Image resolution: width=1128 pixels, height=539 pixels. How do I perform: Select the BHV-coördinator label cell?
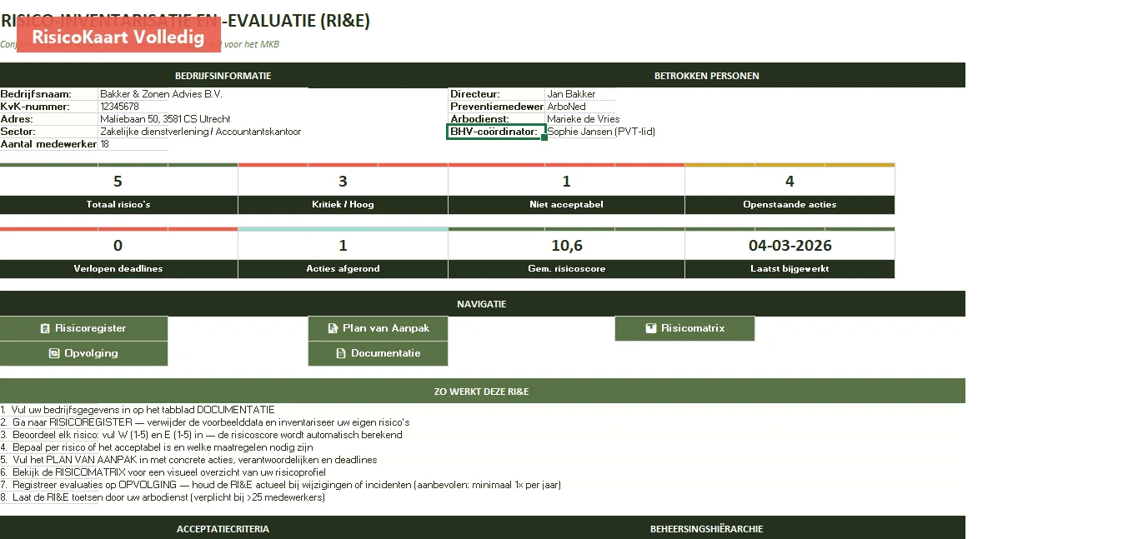click(496, 132)
